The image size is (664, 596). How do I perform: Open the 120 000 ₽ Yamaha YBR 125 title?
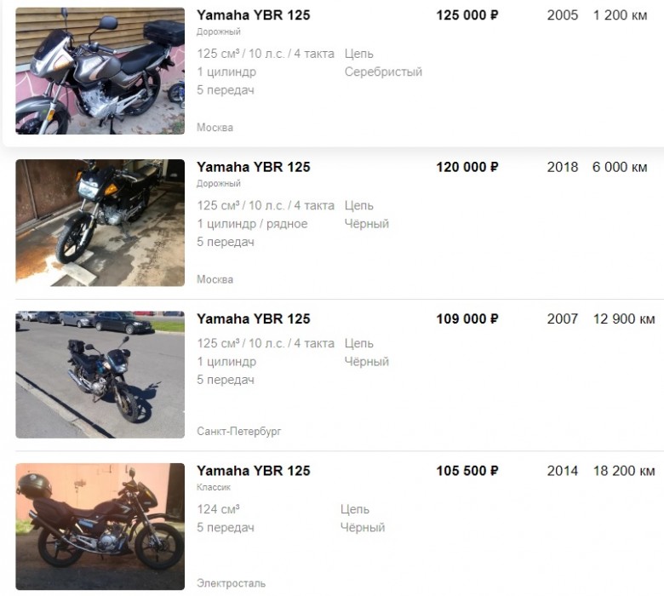[253, 167]
